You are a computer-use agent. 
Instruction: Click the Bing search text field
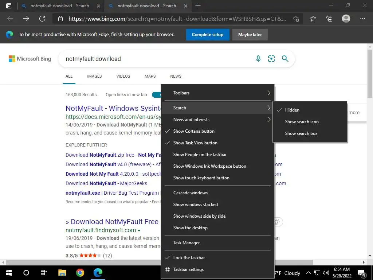(157, 59)
